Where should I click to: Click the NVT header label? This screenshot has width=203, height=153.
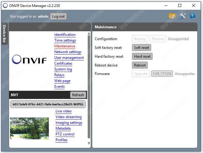[15, 95]
